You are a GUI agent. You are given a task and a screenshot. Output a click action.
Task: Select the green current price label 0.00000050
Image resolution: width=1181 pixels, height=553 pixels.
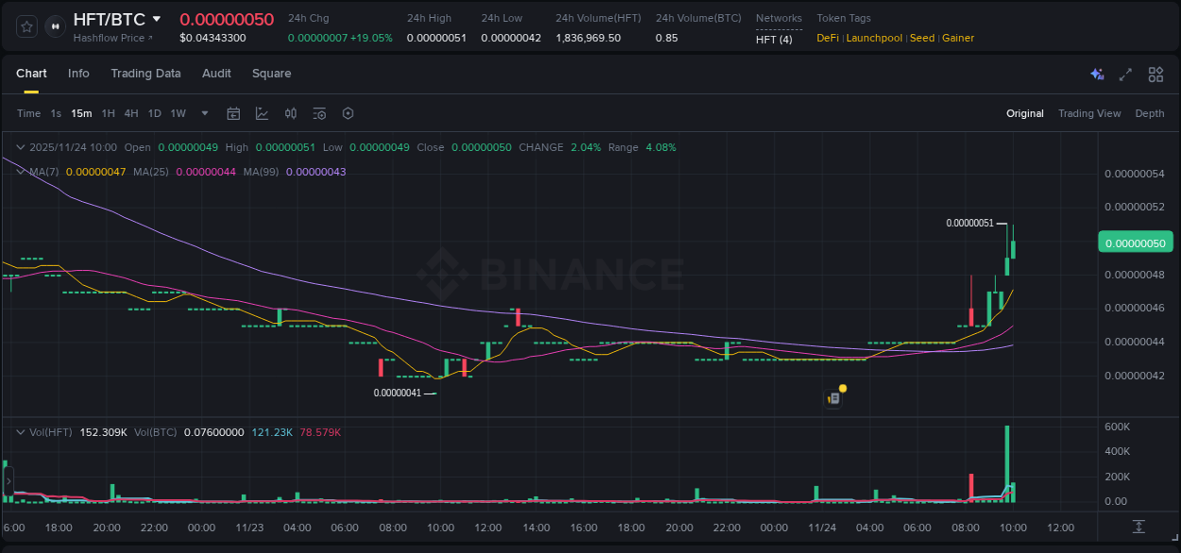click(x=1135, y=242)
